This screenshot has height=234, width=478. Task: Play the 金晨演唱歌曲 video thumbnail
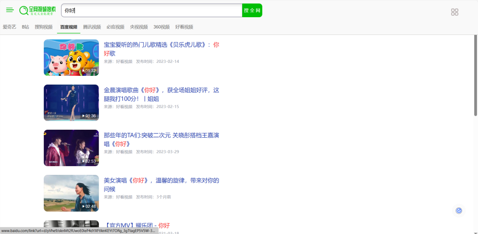(x=71, y=103)
